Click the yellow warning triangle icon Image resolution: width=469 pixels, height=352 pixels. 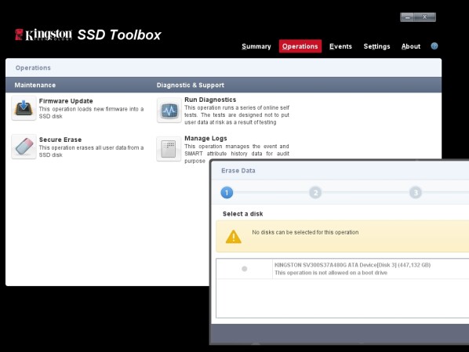point(233,237)
